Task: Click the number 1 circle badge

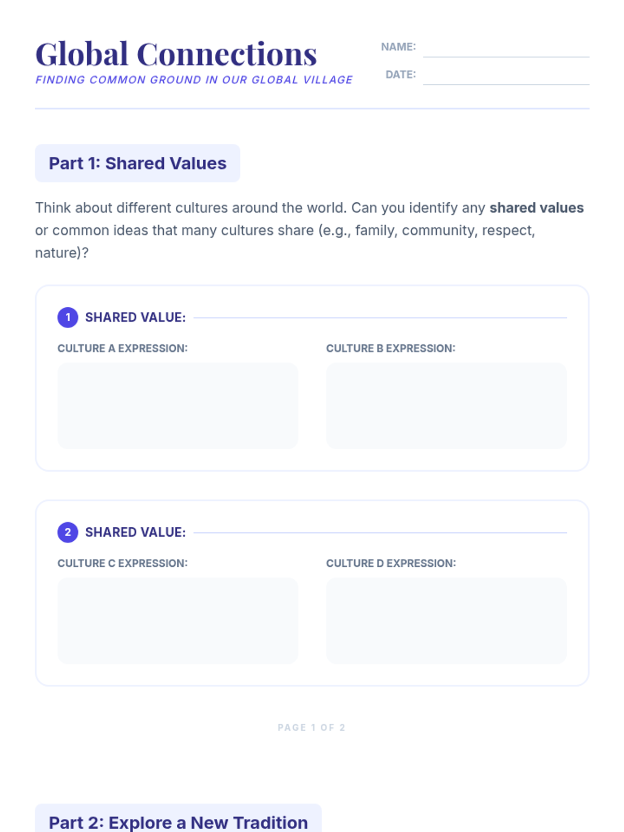Action: (68, 317)
